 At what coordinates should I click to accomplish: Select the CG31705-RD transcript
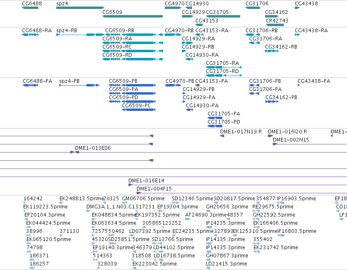click(x=223, y=75)
